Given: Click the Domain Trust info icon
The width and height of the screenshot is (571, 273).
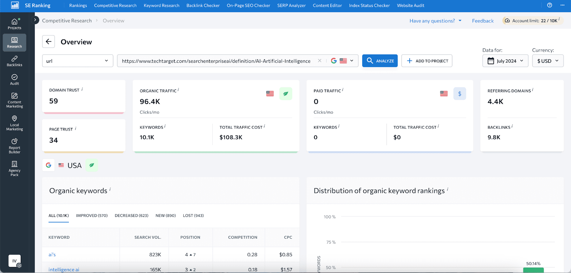Looking at the screenshot, I should [82, 89].
